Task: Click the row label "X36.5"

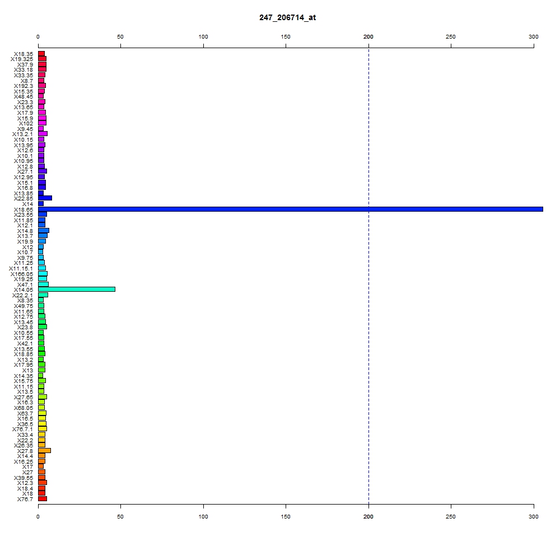Action: [25, 424]
